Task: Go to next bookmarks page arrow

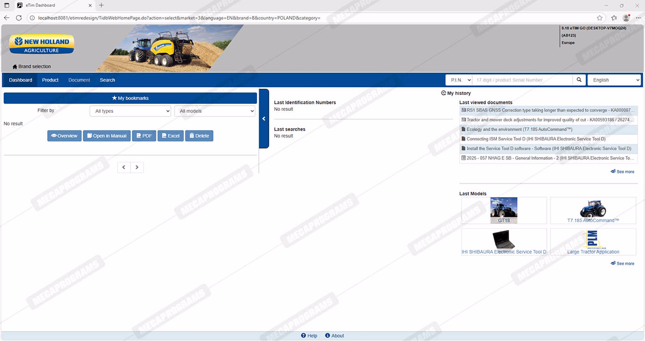Action: pos(137,167)
